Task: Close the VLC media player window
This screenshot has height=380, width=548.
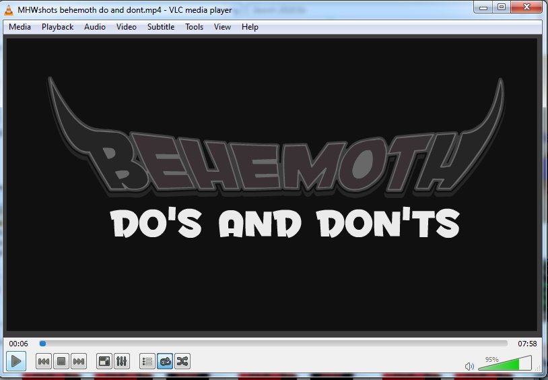Action: [x=526, y=7]
